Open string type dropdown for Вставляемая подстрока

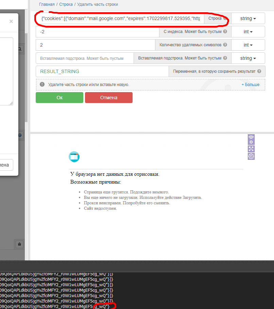[x=248, y=58]
